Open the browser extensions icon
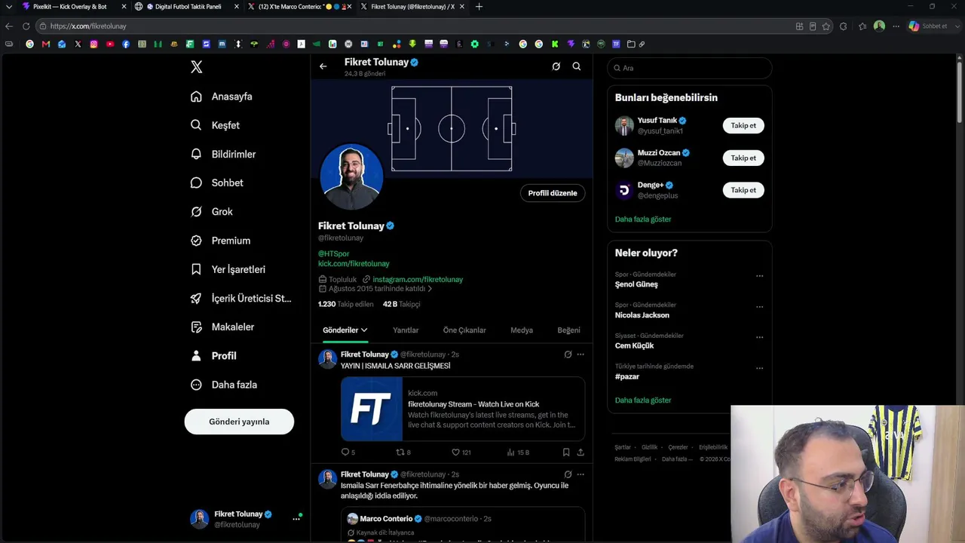 (x=843, y=26)
